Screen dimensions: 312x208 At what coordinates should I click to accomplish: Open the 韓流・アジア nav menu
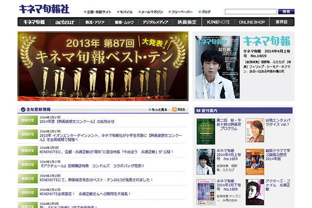[x=95, y=22]
